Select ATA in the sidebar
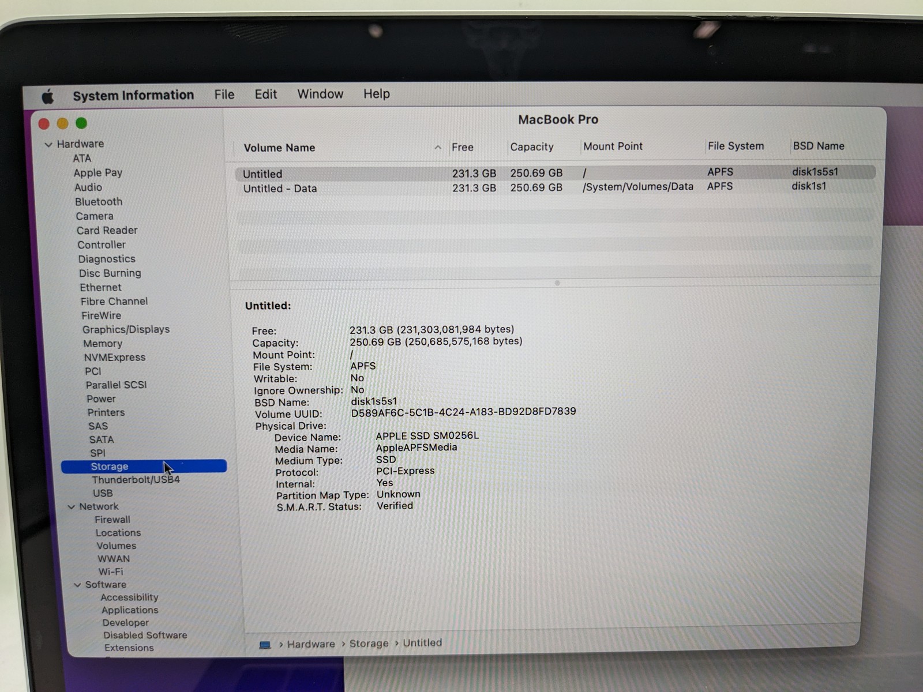Screen dimensions: 923x692 coord(82,158)
